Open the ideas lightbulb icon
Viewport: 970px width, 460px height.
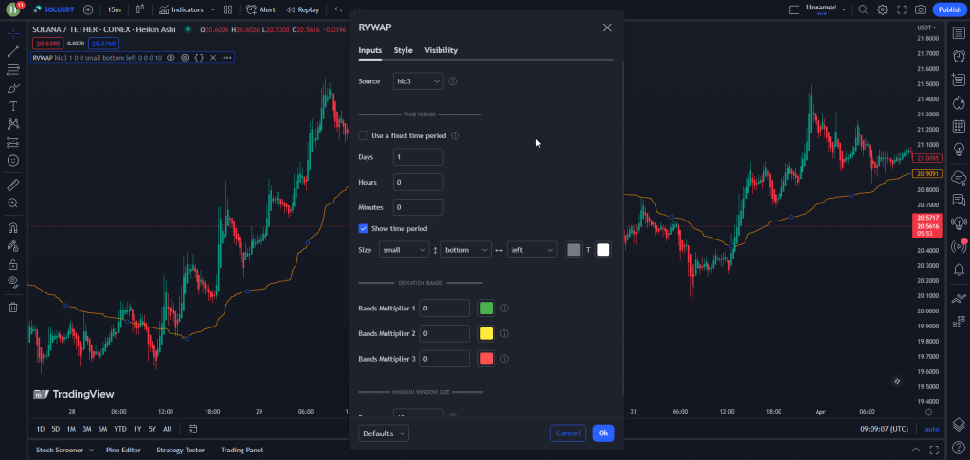coord(959,149)
